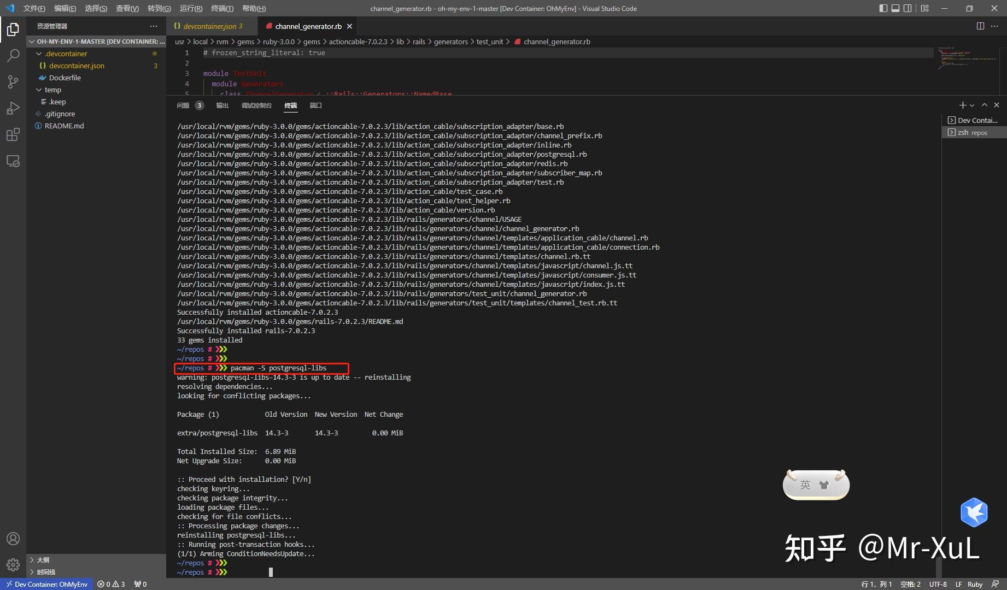
Task: Select the Dev Contai... terminal instance
Action: pos(975,120)
